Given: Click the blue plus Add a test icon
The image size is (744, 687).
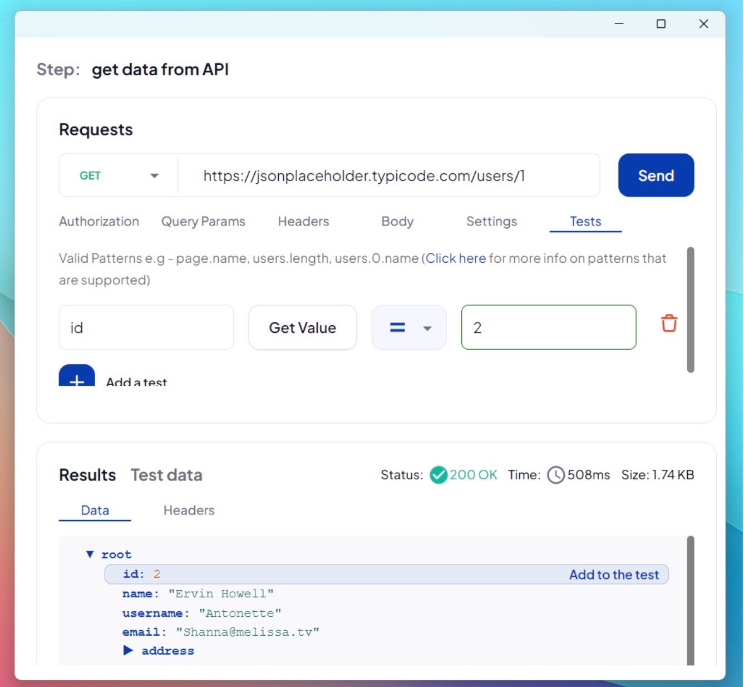Looking at the screenshot, I should tap(77, 377).
